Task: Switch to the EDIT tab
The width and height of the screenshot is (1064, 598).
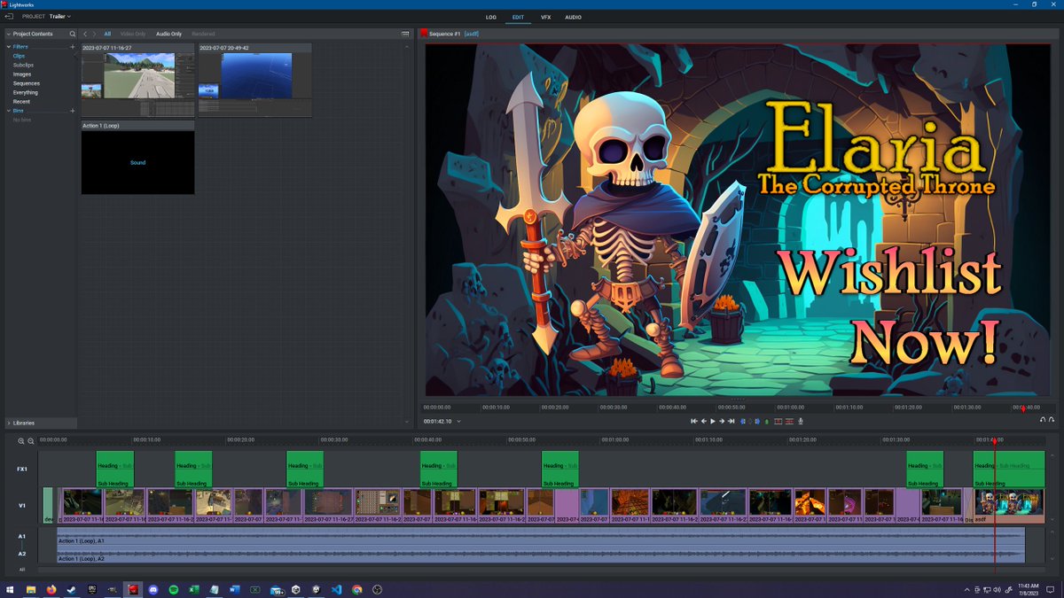Action: (x=518, y=17)
